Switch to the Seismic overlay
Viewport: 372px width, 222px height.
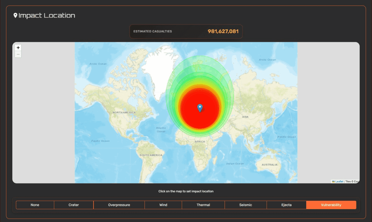(x=246, y=205)
